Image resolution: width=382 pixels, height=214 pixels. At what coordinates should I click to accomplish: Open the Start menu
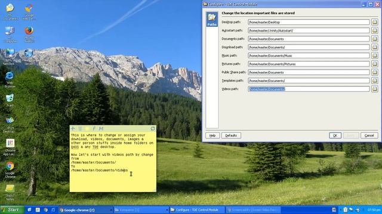[12, 210]
